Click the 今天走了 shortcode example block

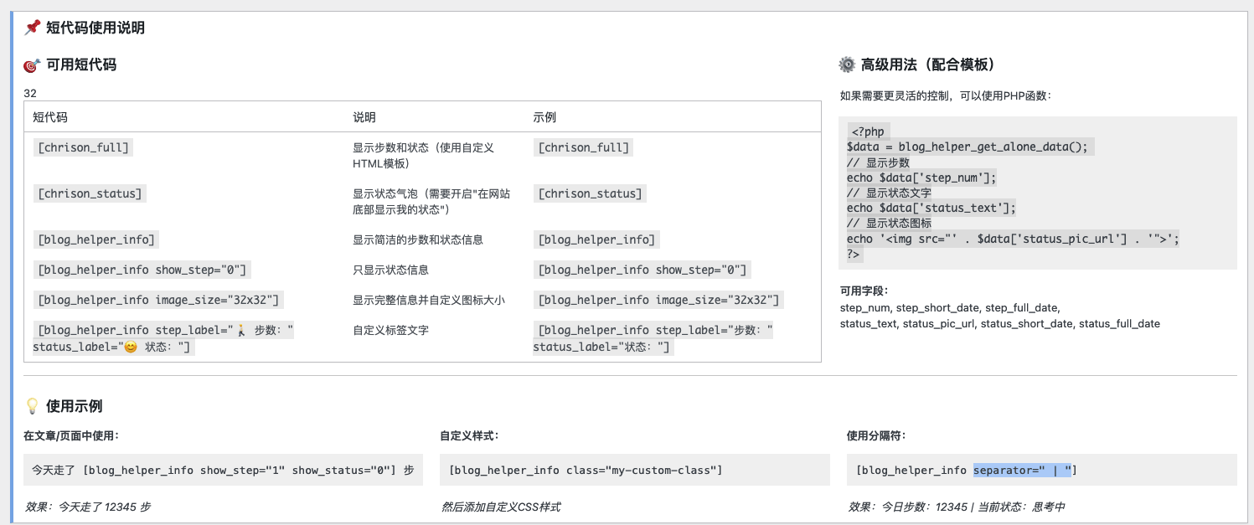click(x=223, y=471)
